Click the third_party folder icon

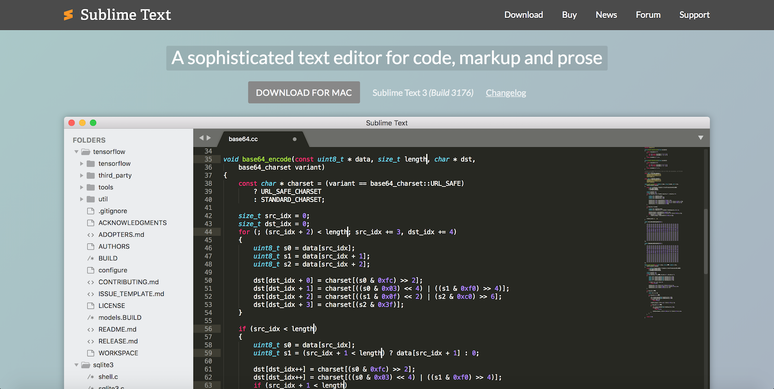(90, 176)
